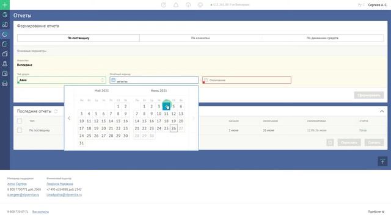Click the upload arrow icon in header

click(188, 5)
